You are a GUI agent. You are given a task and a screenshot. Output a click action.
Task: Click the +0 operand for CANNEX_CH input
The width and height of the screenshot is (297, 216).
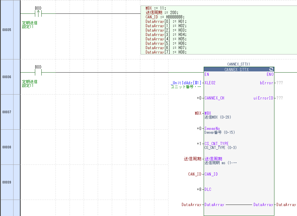click(x=199, y=98)
